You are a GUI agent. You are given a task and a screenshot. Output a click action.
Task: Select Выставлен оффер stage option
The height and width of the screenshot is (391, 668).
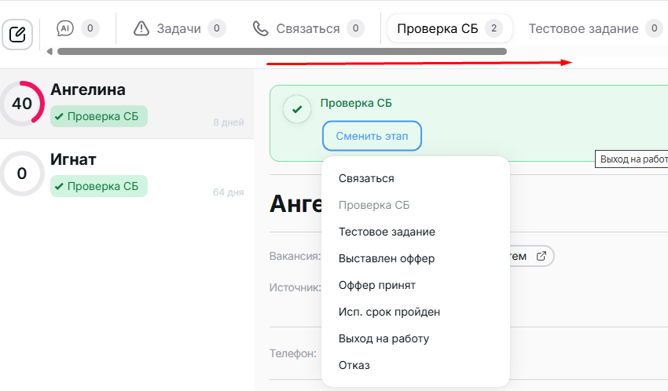(387, 258)
